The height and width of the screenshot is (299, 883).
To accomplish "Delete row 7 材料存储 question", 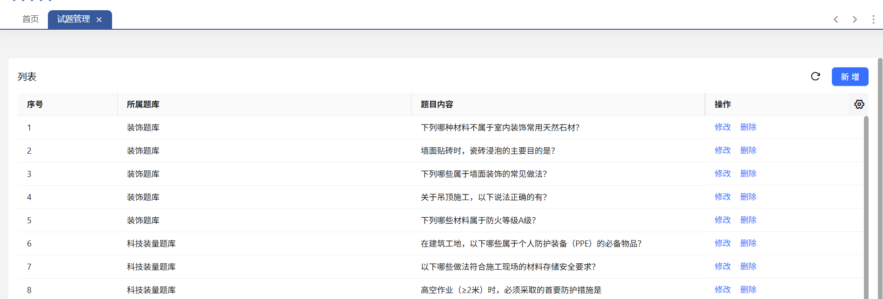I will (748, 266).
